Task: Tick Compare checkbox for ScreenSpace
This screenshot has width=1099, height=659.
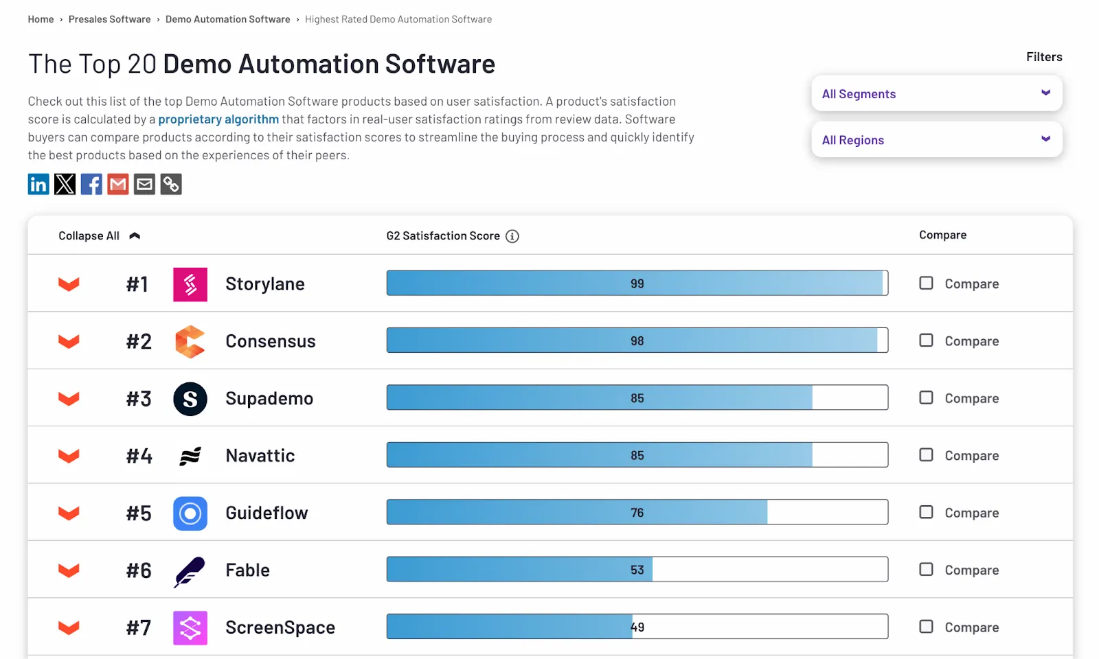Action: coord(926,626)
